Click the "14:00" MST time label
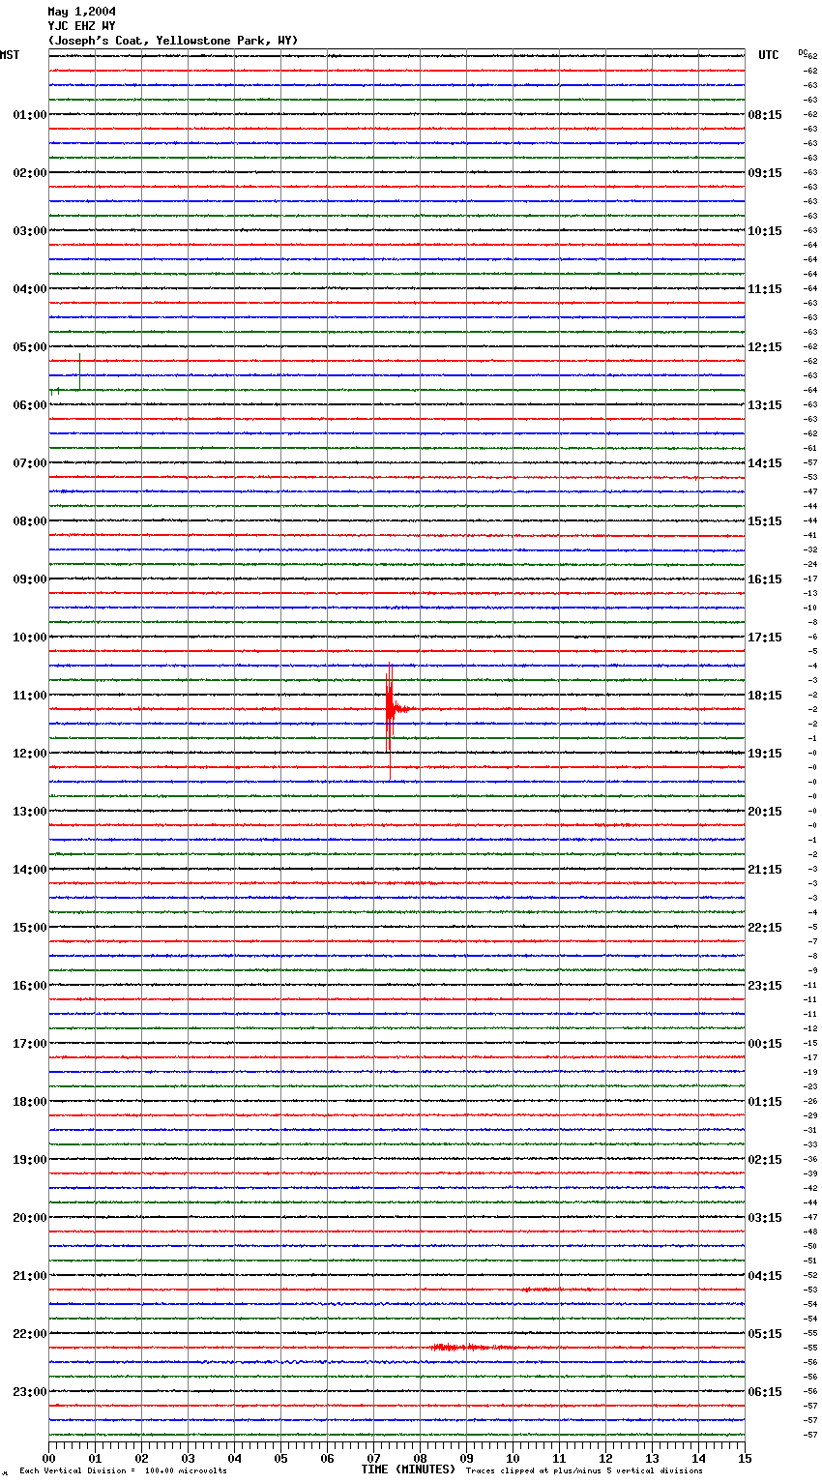The height and width of the screenshot is (1484, 822). (30, 870)
